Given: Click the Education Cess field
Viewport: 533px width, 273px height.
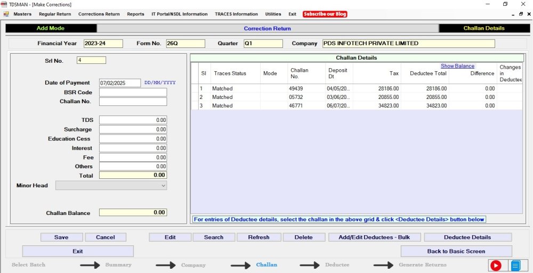Looking at the screenshot, I should click(133, 138).
